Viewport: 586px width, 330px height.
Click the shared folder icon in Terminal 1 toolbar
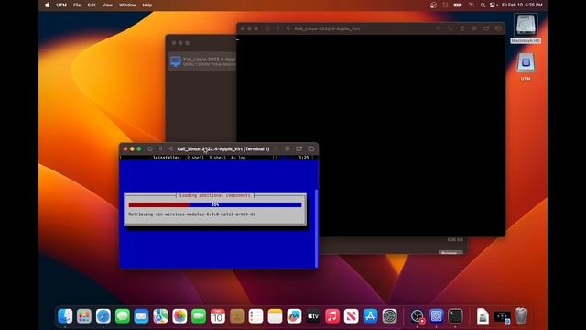click(x=299, y=148)
